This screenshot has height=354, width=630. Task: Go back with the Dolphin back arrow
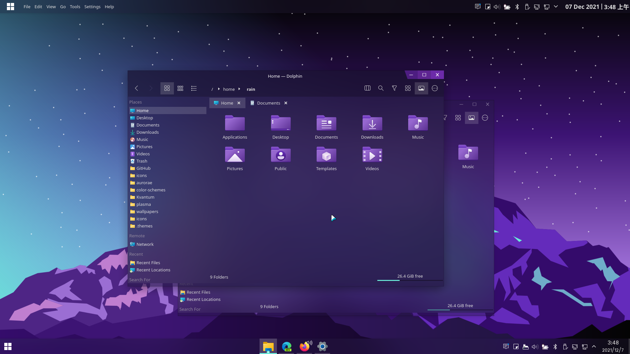(136, 88)
